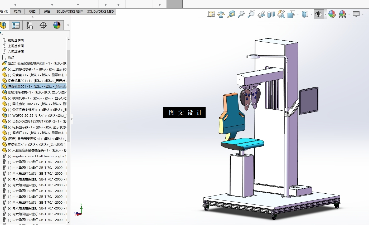
Task: Click the Display Style cube icon
Action: pos(305,14)
